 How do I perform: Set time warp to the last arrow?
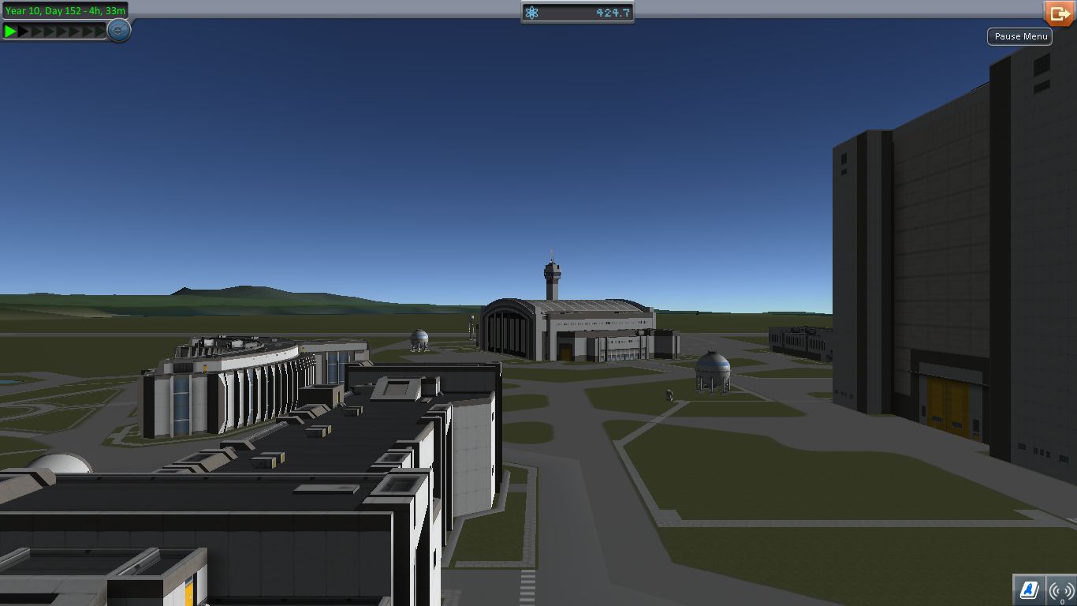100,31
